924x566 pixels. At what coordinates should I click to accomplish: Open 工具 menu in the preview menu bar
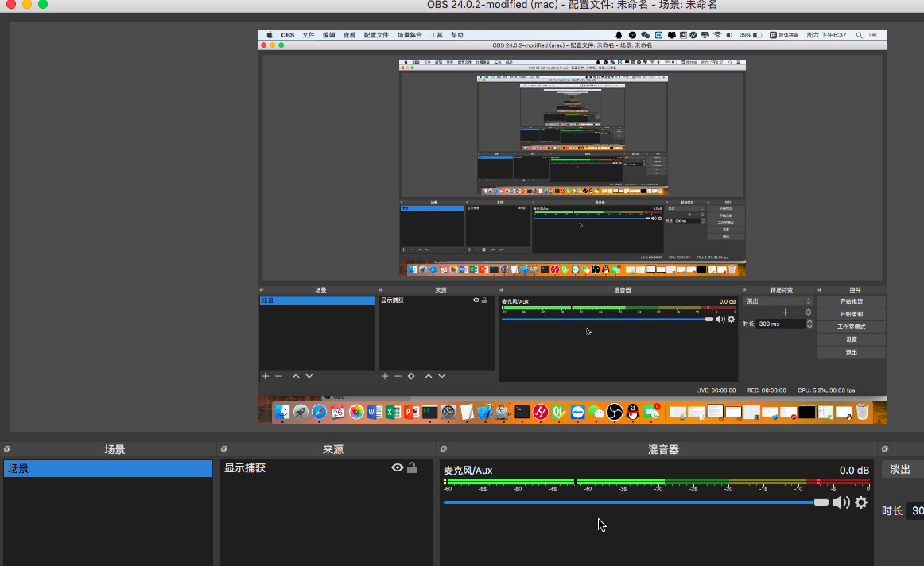(x=436, y=35)
